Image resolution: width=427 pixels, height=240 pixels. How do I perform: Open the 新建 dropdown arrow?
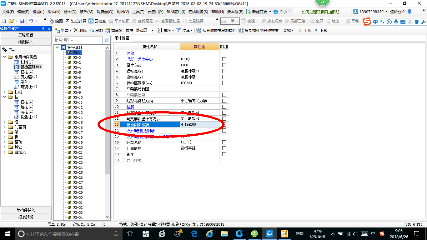[70, 30]
